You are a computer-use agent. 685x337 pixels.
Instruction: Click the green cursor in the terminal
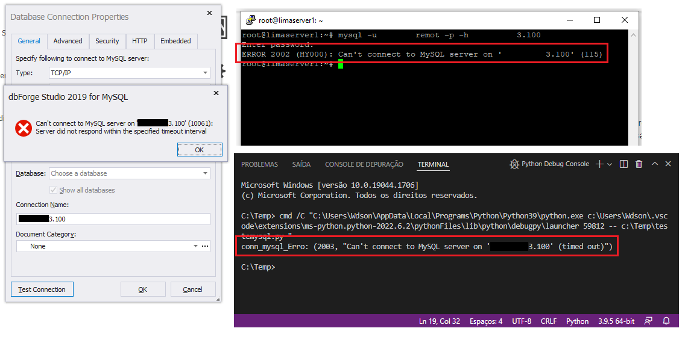(x=341, y=64)
